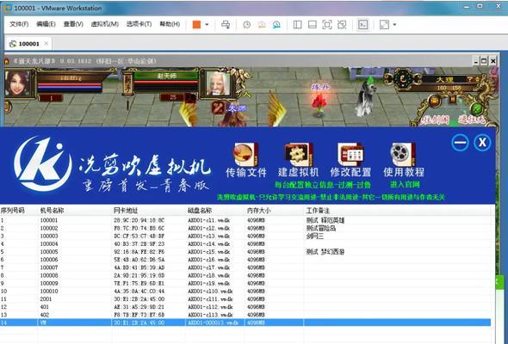The width and height of the screenshot is (508, 344).
Task: Switch to the 100001 VM tab
Action: coord(28,44)
